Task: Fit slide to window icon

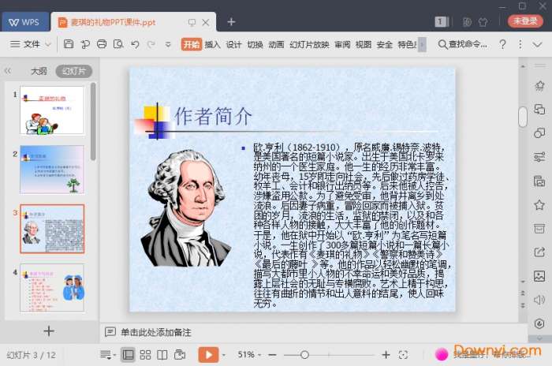Action: pos(404,355)
